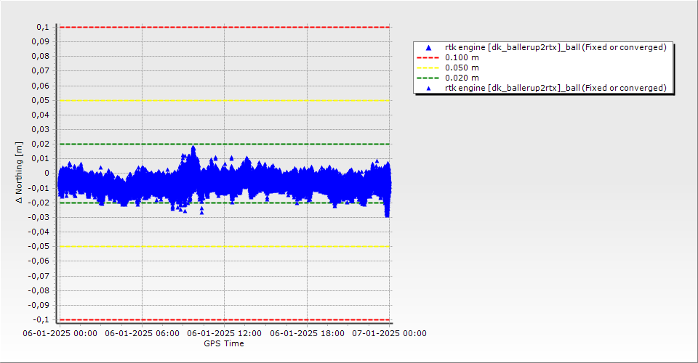The height and width of the screenshot is (363, 698).
Task: Click first 'rtk engine [dk_ballerup2rtx]_ball' legend label
Action: tap(555, 47)
